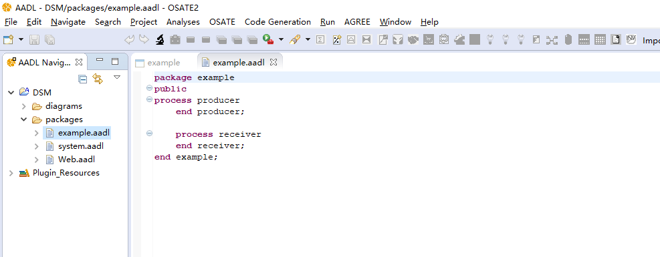Screen dimensions: 660x257
Task: Click the flashlight Search icon
Action: coord(295,39)
